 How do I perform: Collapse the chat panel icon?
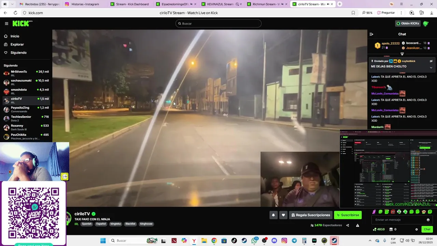point(371,34)
